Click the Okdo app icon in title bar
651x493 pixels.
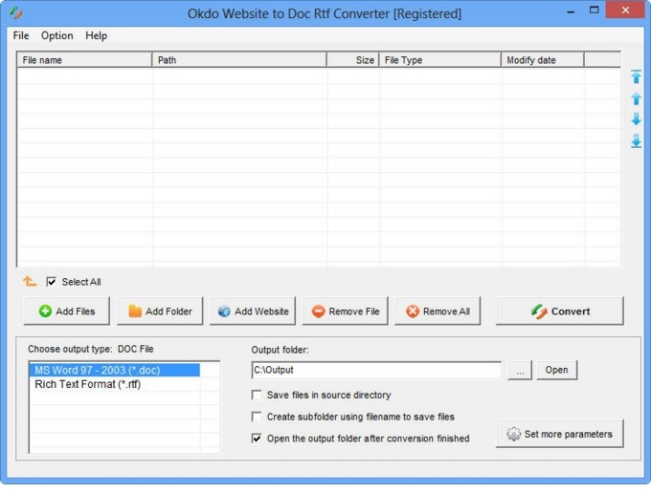(15, 13)
